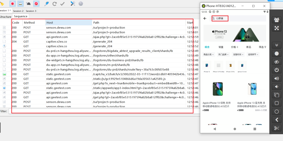Sort table by Code column header
The width and height of the screenshot is (283, 141).
[17, 23]
